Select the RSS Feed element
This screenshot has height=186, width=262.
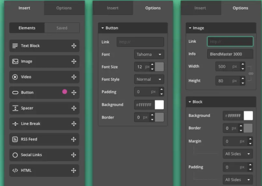point(44,139)
